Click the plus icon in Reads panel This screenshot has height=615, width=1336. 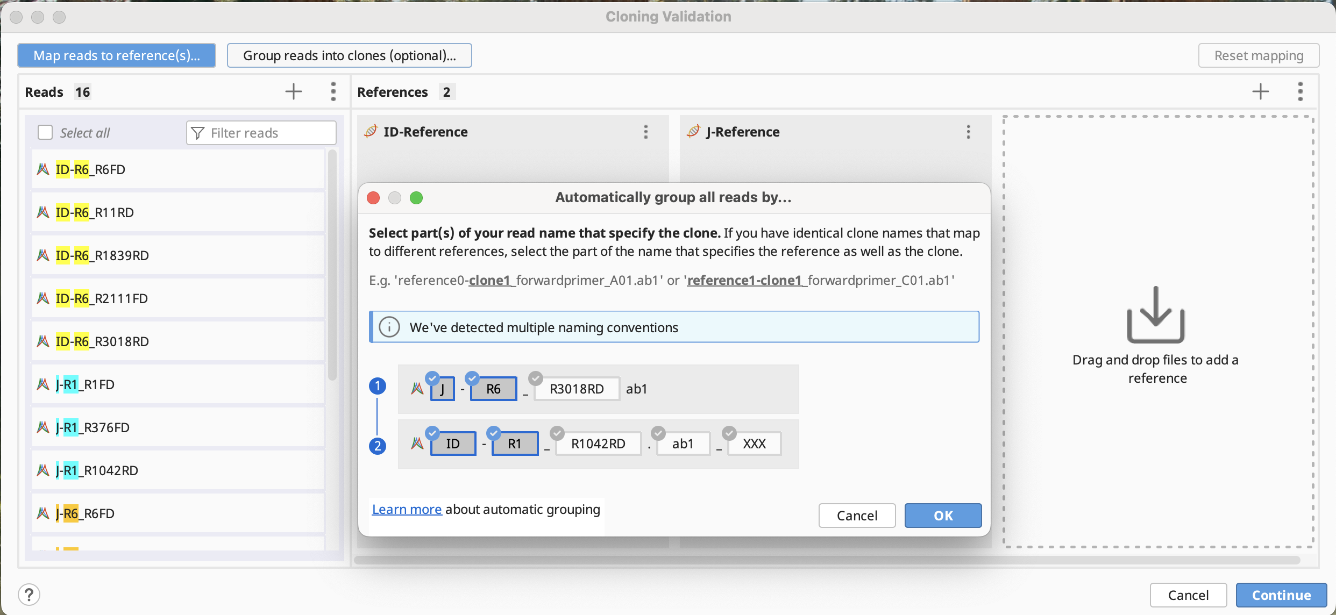(293, 91)
